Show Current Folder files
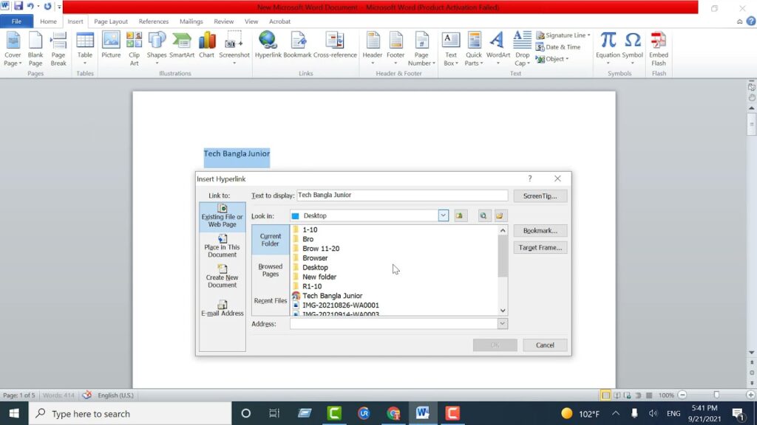 271,240
